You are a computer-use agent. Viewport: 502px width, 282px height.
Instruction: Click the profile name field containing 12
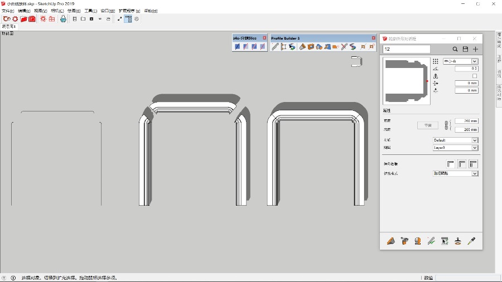[406, 49]
